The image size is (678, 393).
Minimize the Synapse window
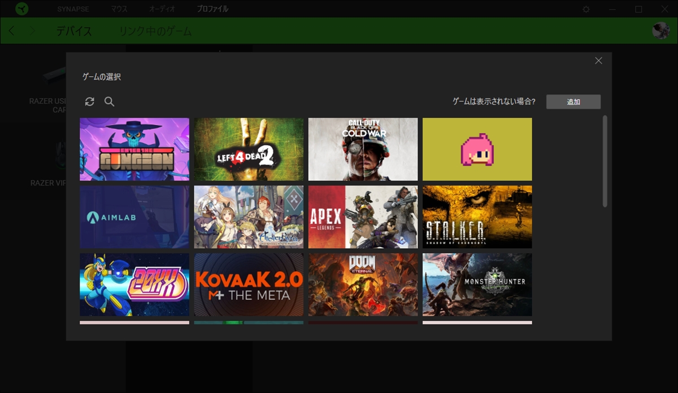pyautogui.click(x=613, y=9)
